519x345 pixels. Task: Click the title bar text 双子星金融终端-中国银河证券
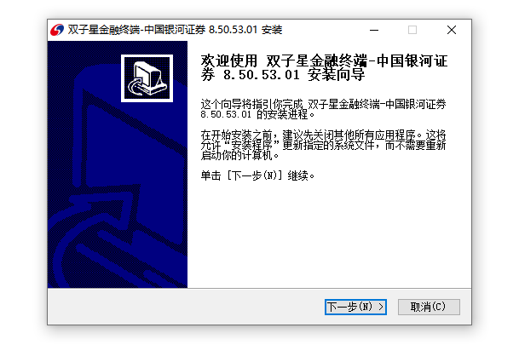click(x=136, y=30)
